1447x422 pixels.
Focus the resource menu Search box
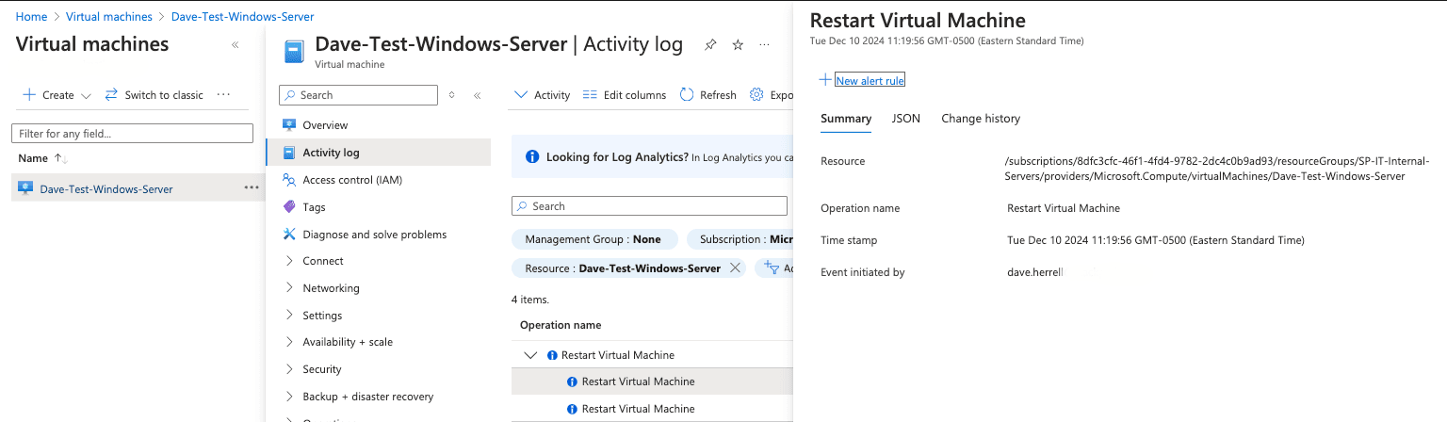click(358, 95)
